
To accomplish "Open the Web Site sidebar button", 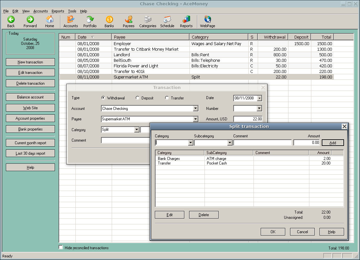I will (30, 108).
